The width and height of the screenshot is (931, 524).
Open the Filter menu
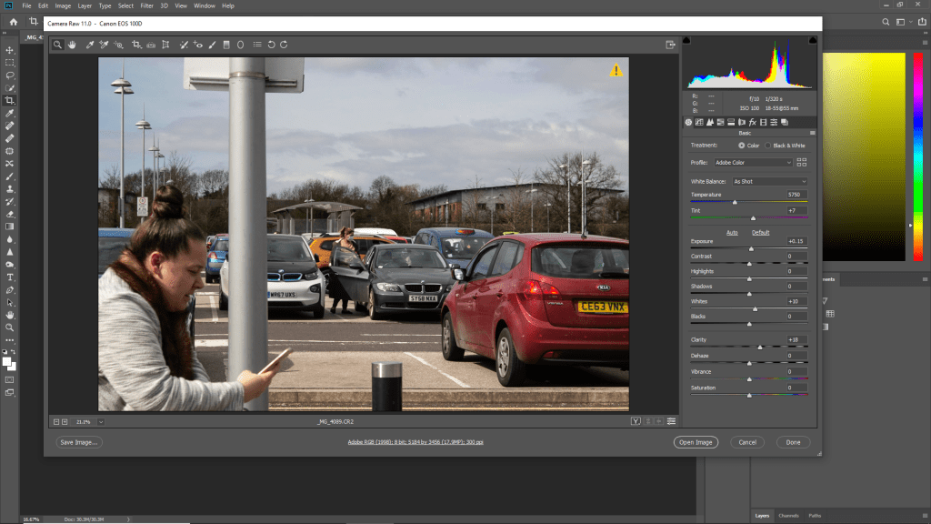tap(146, 5)
